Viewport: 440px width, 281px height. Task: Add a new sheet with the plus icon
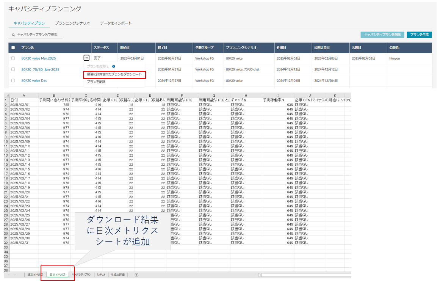tap(136, 275)
